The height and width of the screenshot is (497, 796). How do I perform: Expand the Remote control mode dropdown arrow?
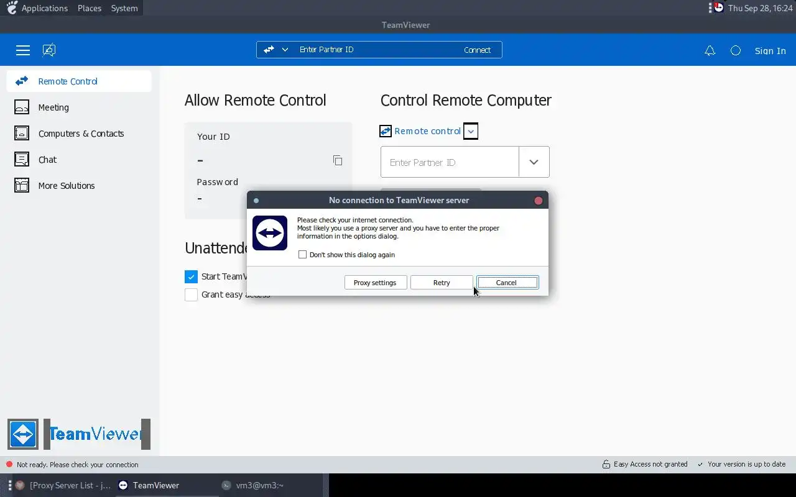tap(471, 131)
